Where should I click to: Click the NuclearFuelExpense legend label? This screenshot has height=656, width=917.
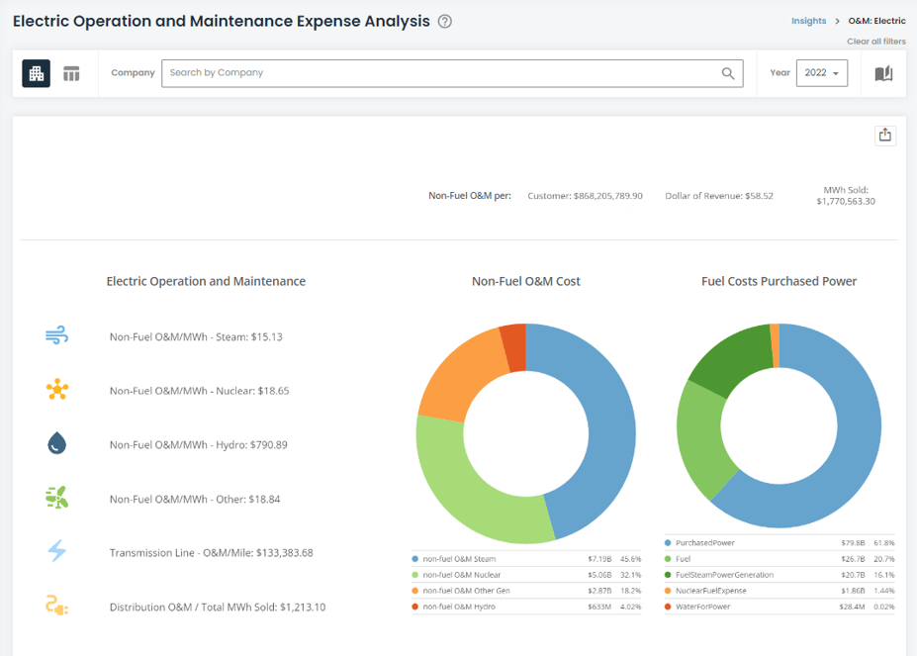point(711,591)
